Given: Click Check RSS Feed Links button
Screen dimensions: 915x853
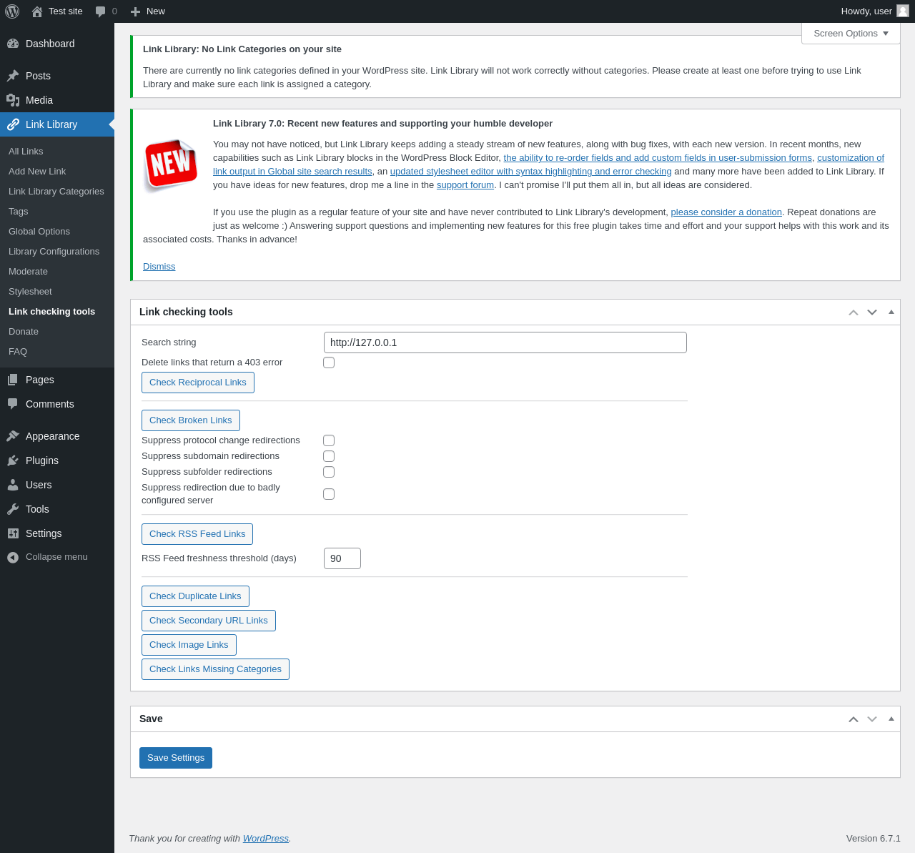Looking at the screenshot, I should point(197,534).
